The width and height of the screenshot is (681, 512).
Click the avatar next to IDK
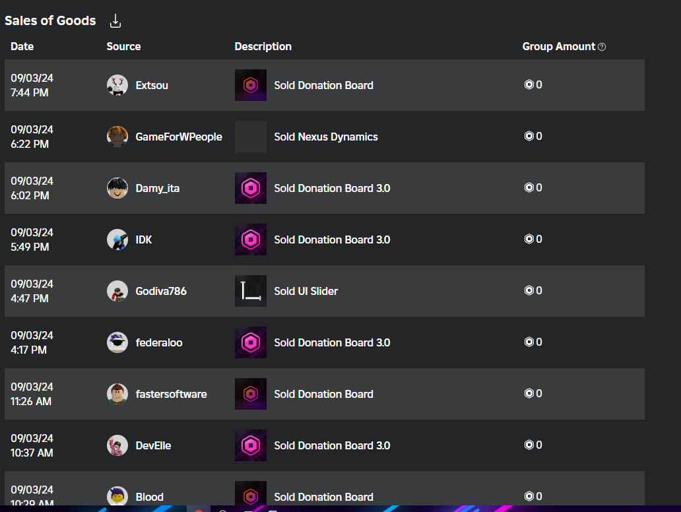click(x=117, y=240)
